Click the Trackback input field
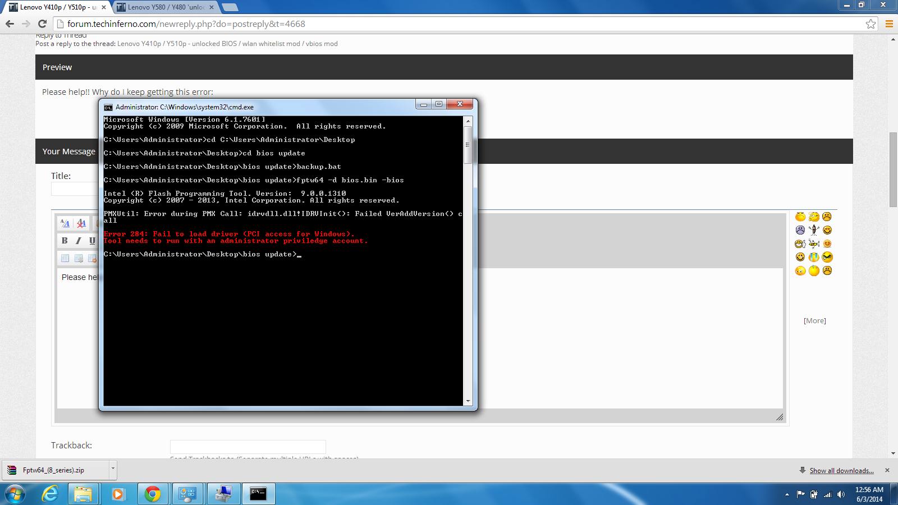 [248, 447]
